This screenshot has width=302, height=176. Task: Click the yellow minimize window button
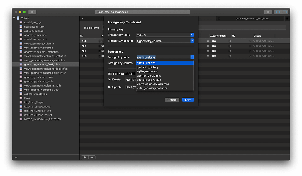pyautogui.click(x=20, y=12)
